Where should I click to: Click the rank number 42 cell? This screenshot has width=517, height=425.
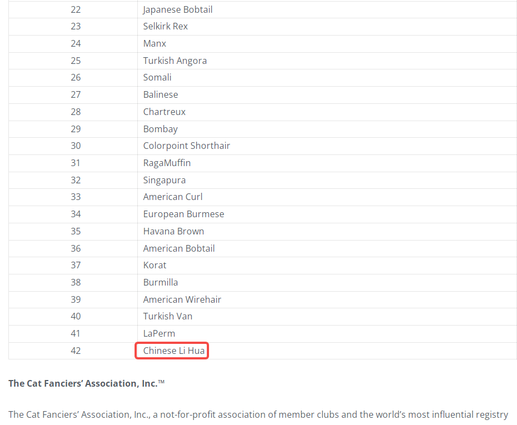pos(76,351)
